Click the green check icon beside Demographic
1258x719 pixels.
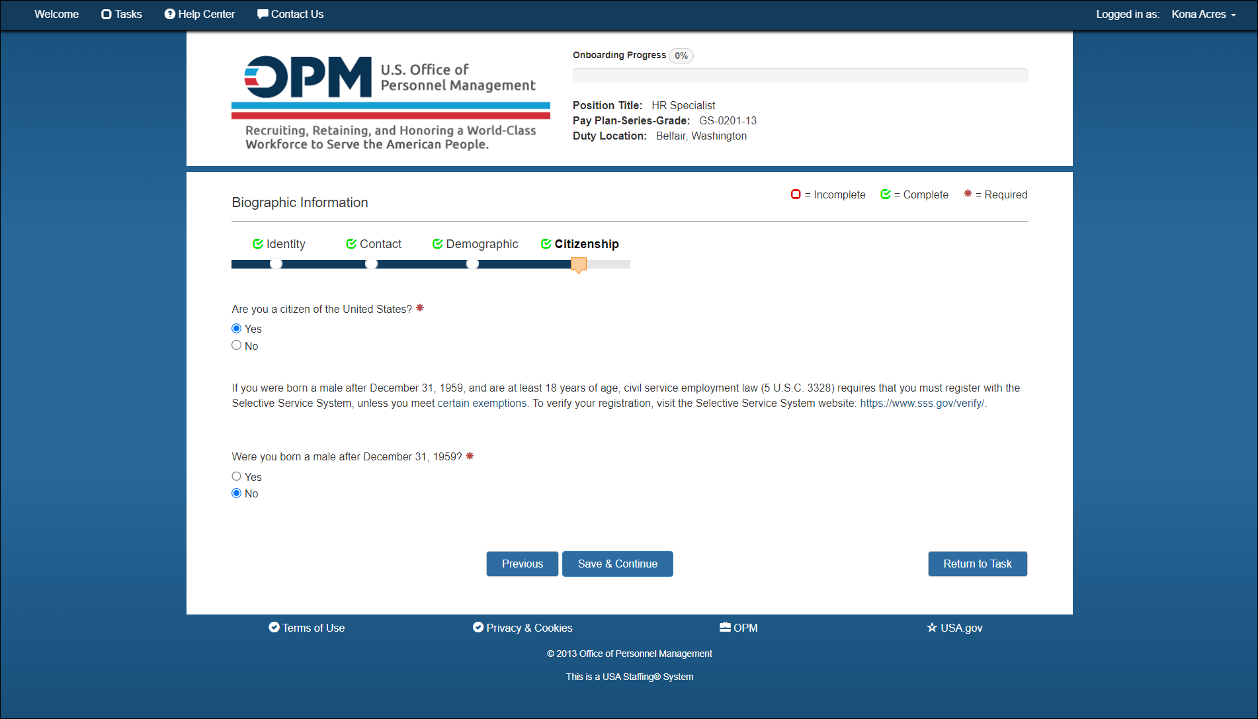(x=437, y=244)
